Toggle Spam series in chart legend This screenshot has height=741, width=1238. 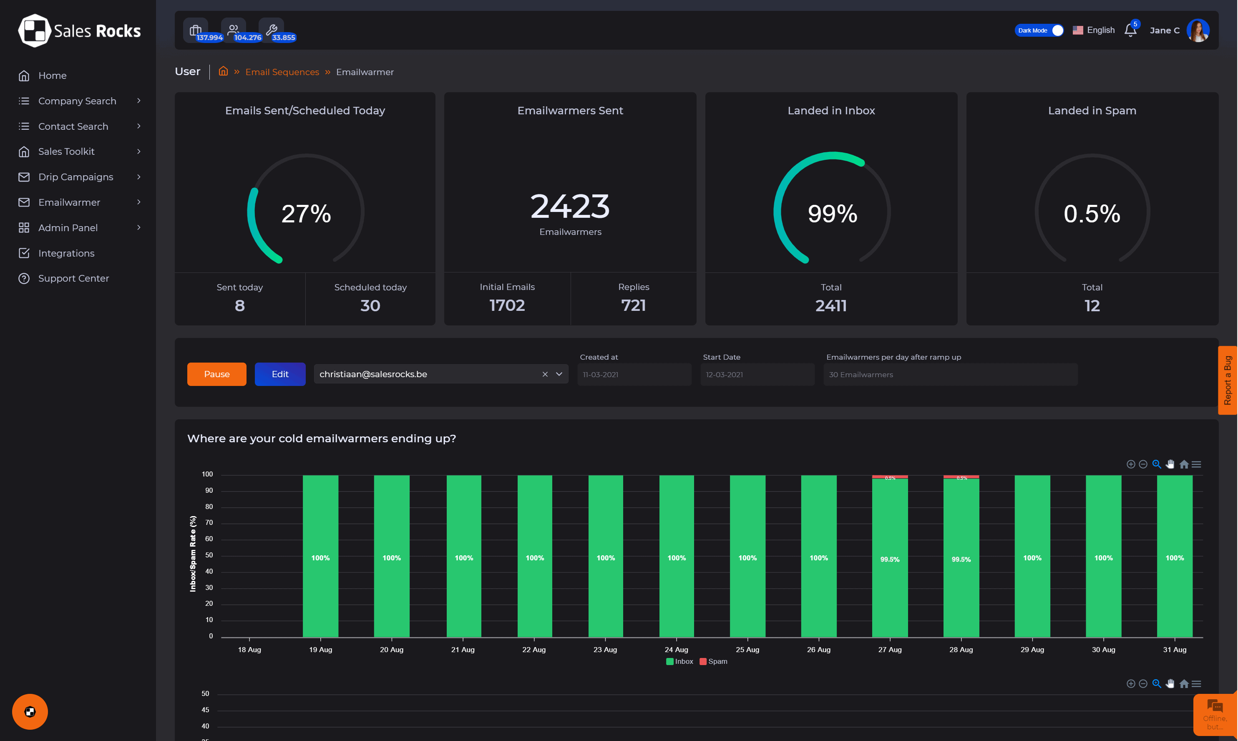pos(713,661)
